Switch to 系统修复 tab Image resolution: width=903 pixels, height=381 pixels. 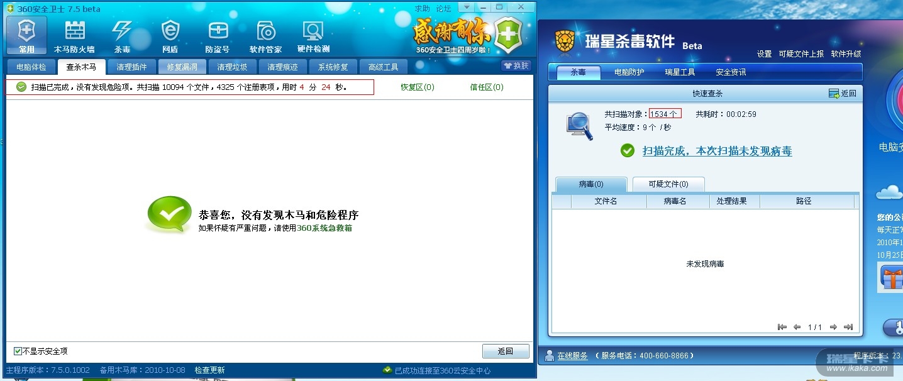point(333,67)
